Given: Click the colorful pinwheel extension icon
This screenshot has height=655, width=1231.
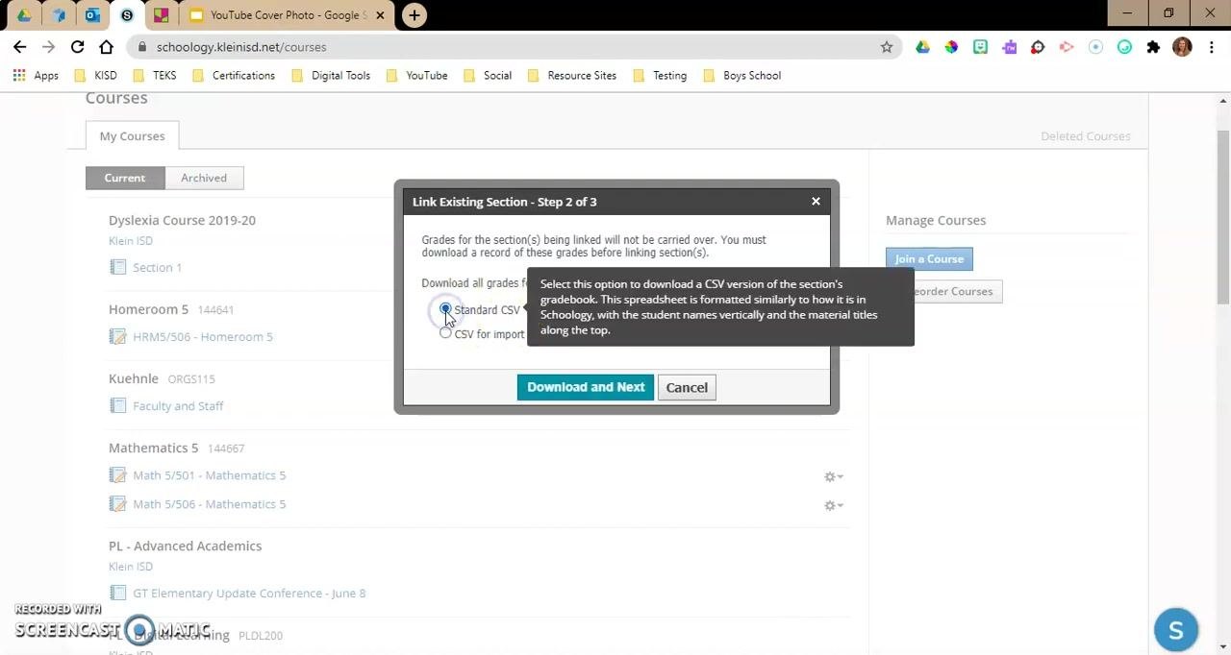Looking at the screenshot, I should (951, 46).
